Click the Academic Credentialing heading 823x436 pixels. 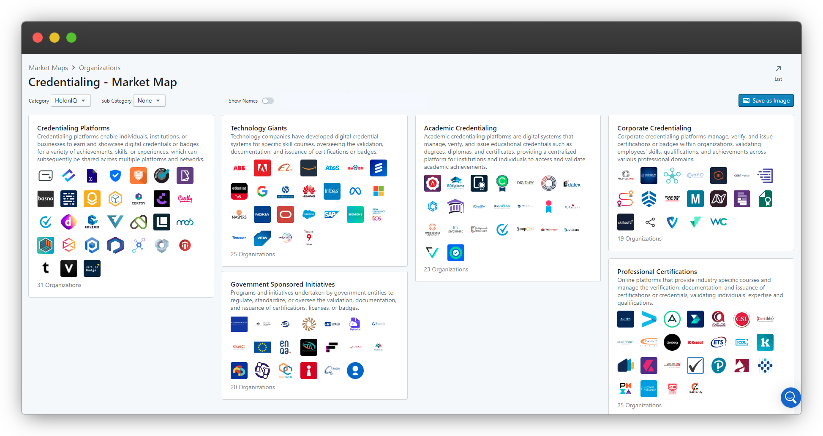(x=461, y=128)
